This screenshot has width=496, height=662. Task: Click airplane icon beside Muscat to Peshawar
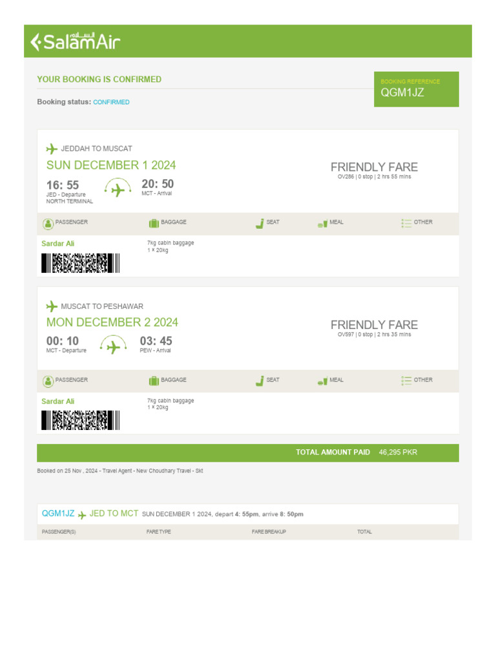tap(52, 306)
